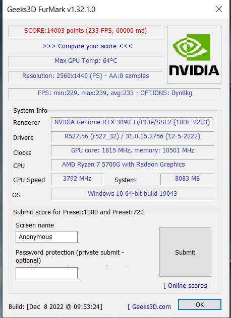Select the System 8083 MB memory box

coord(187,179)
